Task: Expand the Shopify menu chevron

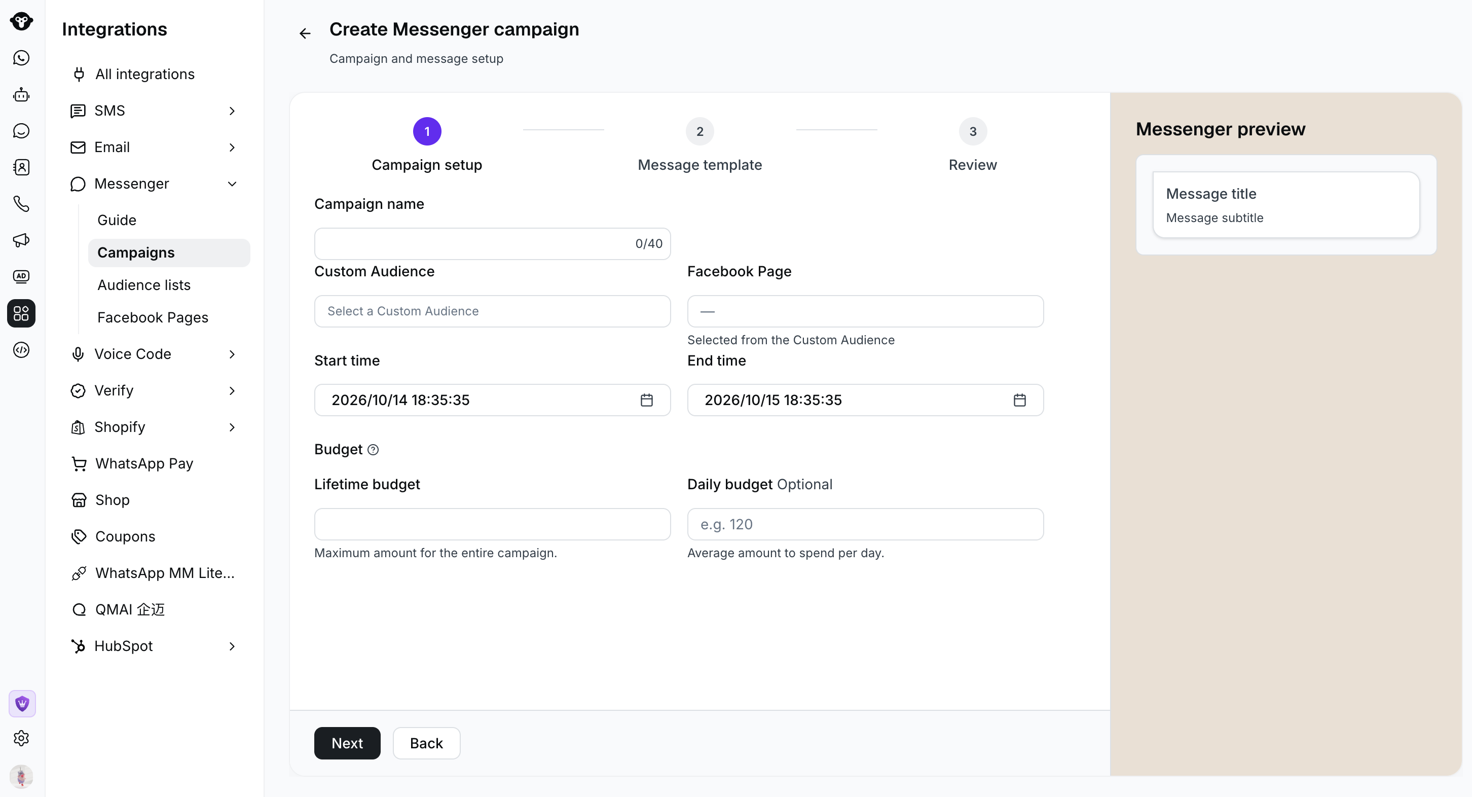Action: [x=232, y=428]
